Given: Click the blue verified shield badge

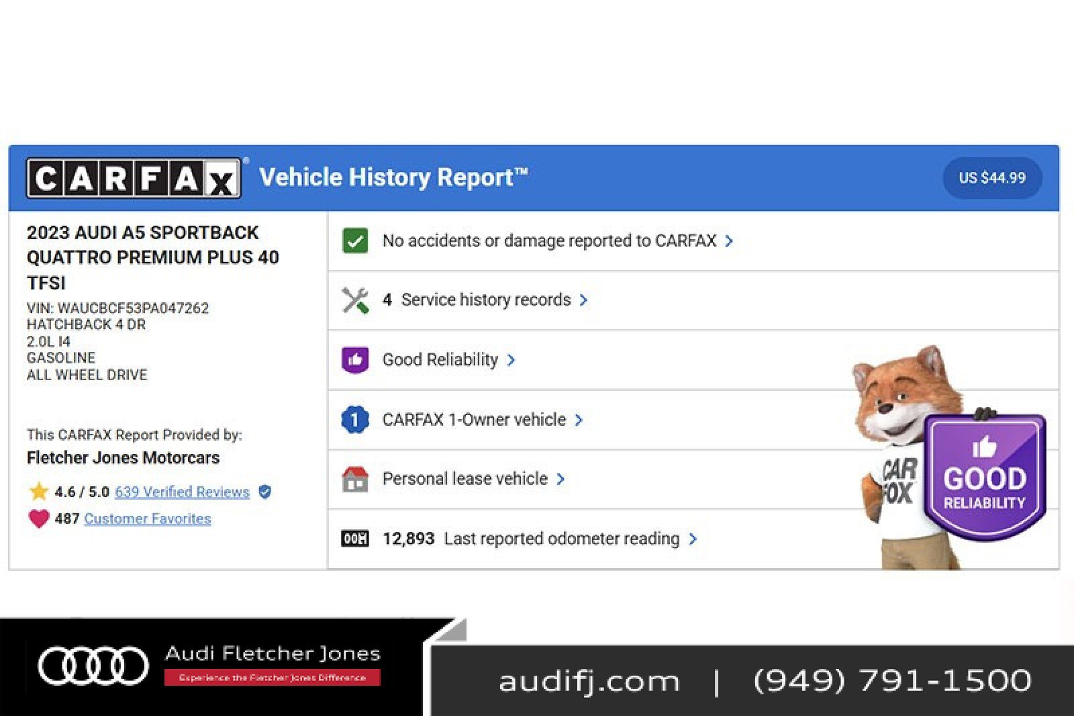Looking at the screenshot, I should 265,492.
